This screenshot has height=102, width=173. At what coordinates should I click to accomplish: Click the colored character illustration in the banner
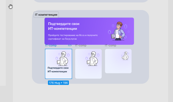point(118,31)
